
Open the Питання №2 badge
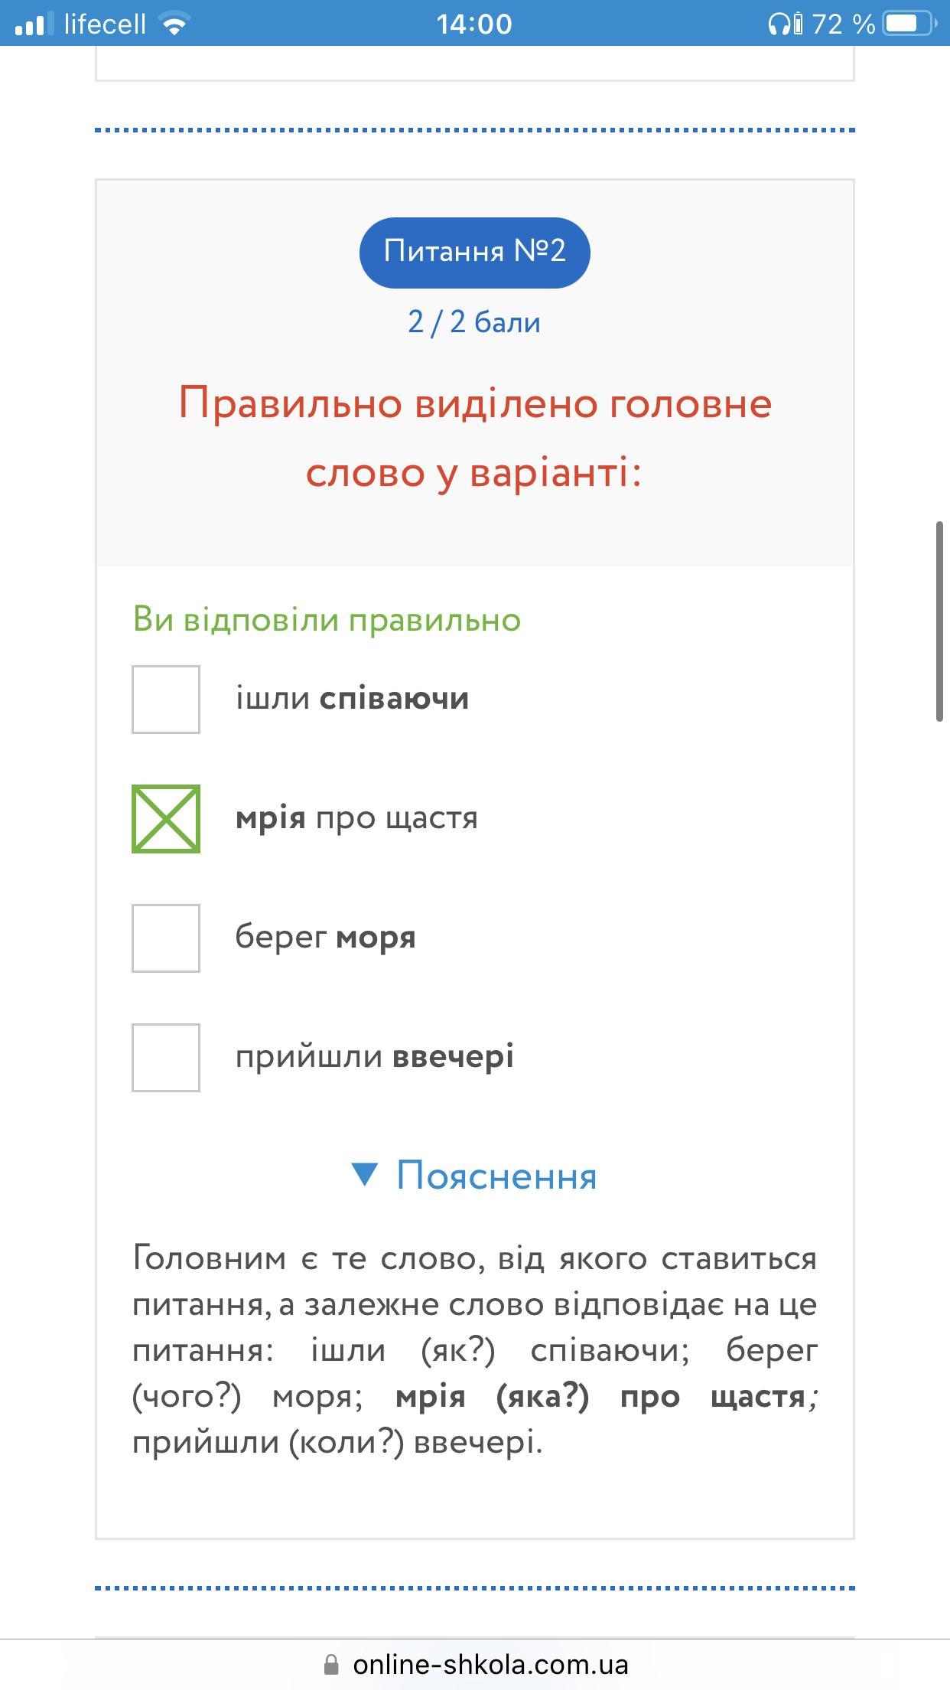point(474,253)
